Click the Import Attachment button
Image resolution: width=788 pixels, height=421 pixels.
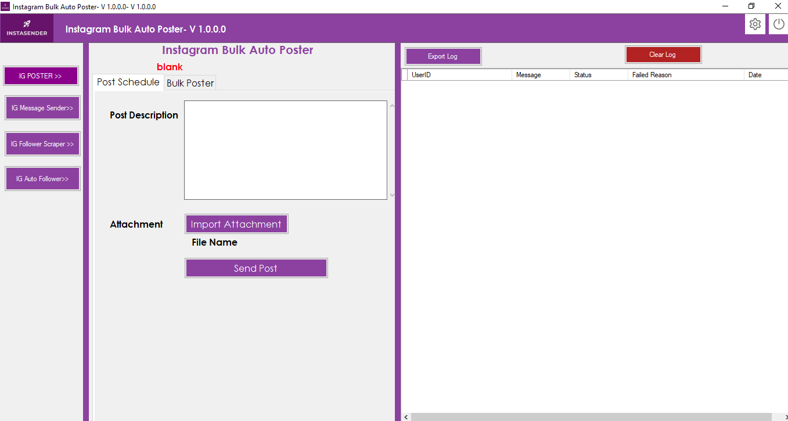236,224
